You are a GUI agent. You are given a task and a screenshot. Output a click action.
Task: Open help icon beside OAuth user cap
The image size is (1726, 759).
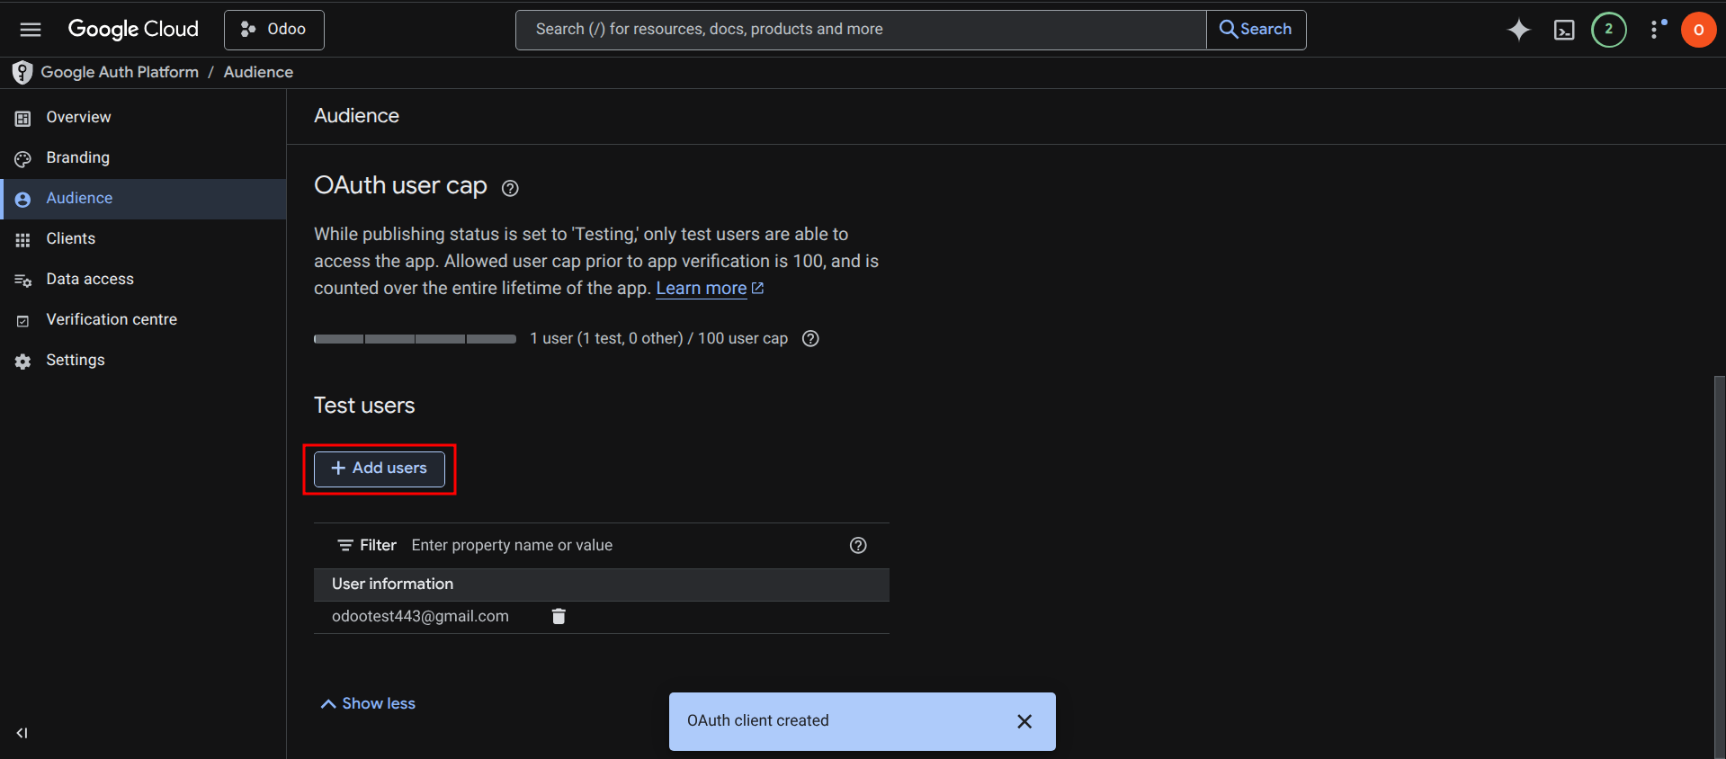(510, 188)
